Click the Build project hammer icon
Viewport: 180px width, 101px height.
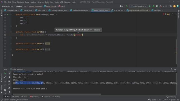(126, 6)
